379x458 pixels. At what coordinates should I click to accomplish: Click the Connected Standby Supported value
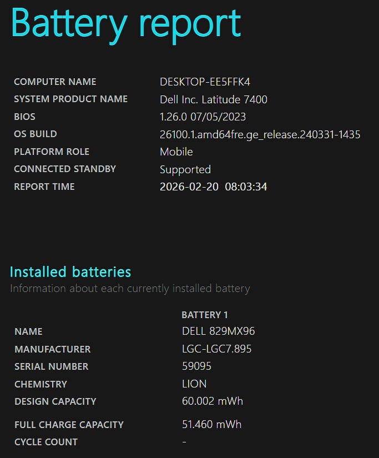(x=185, y=169)
